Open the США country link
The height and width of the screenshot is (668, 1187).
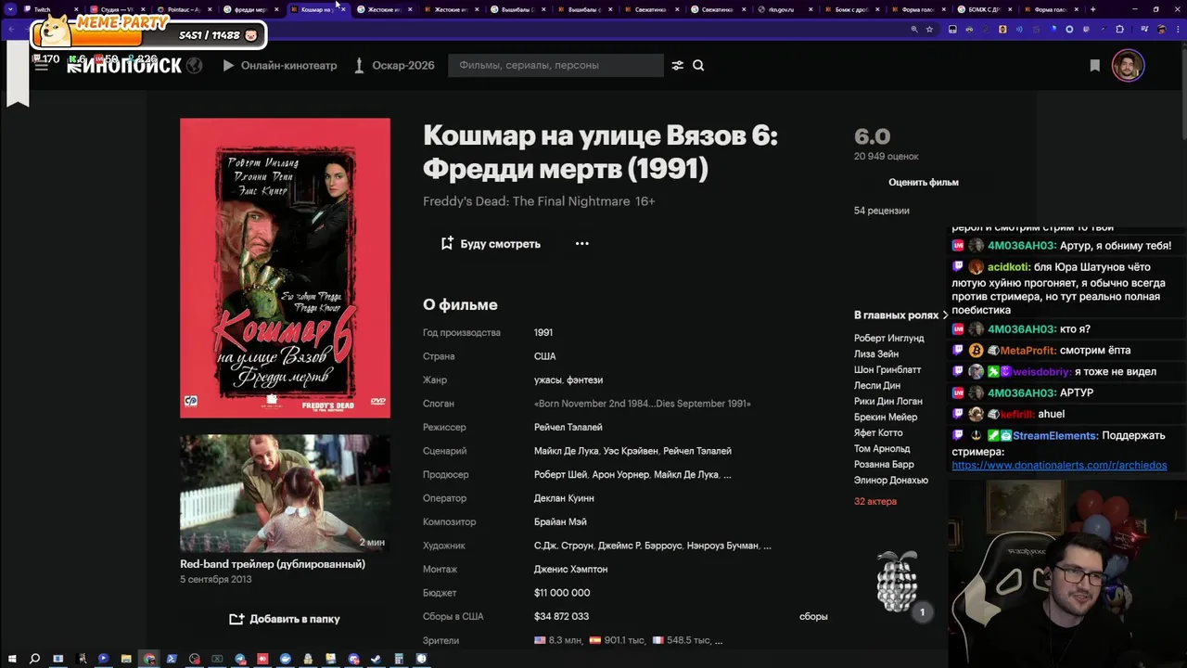(x=545, y=356)
